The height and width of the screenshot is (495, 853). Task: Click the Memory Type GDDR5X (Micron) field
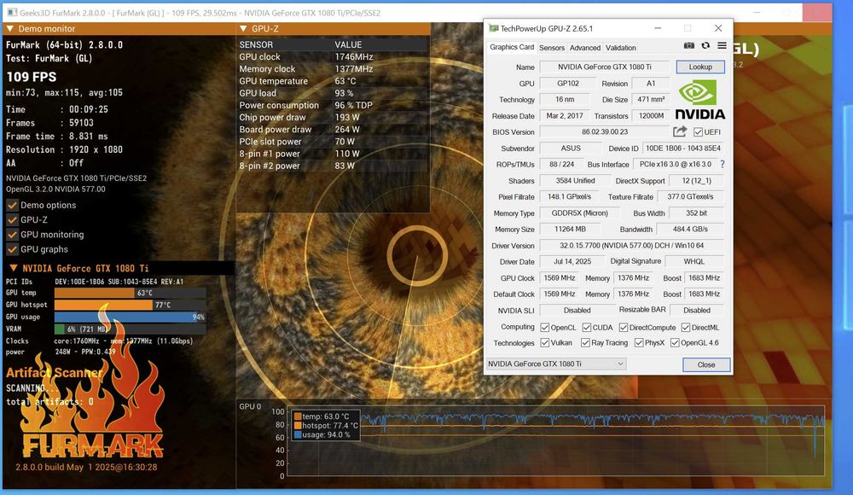579,213
